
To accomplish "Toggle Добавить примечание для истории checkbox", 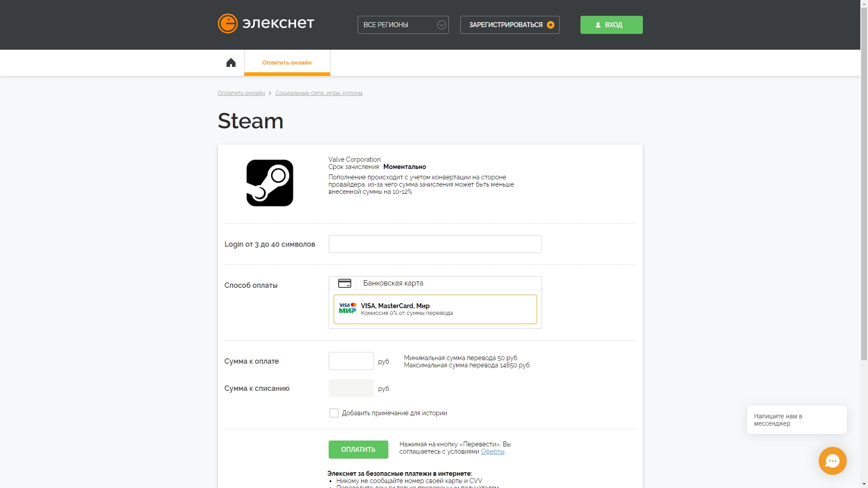I will coord(334,413).
